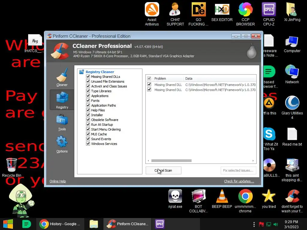307x230 pixels.
Task: Click the Cancel Scan button
Action: click(163, 170)
